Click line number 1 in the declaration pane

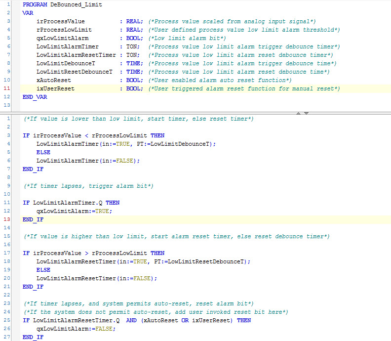(8, 4)
